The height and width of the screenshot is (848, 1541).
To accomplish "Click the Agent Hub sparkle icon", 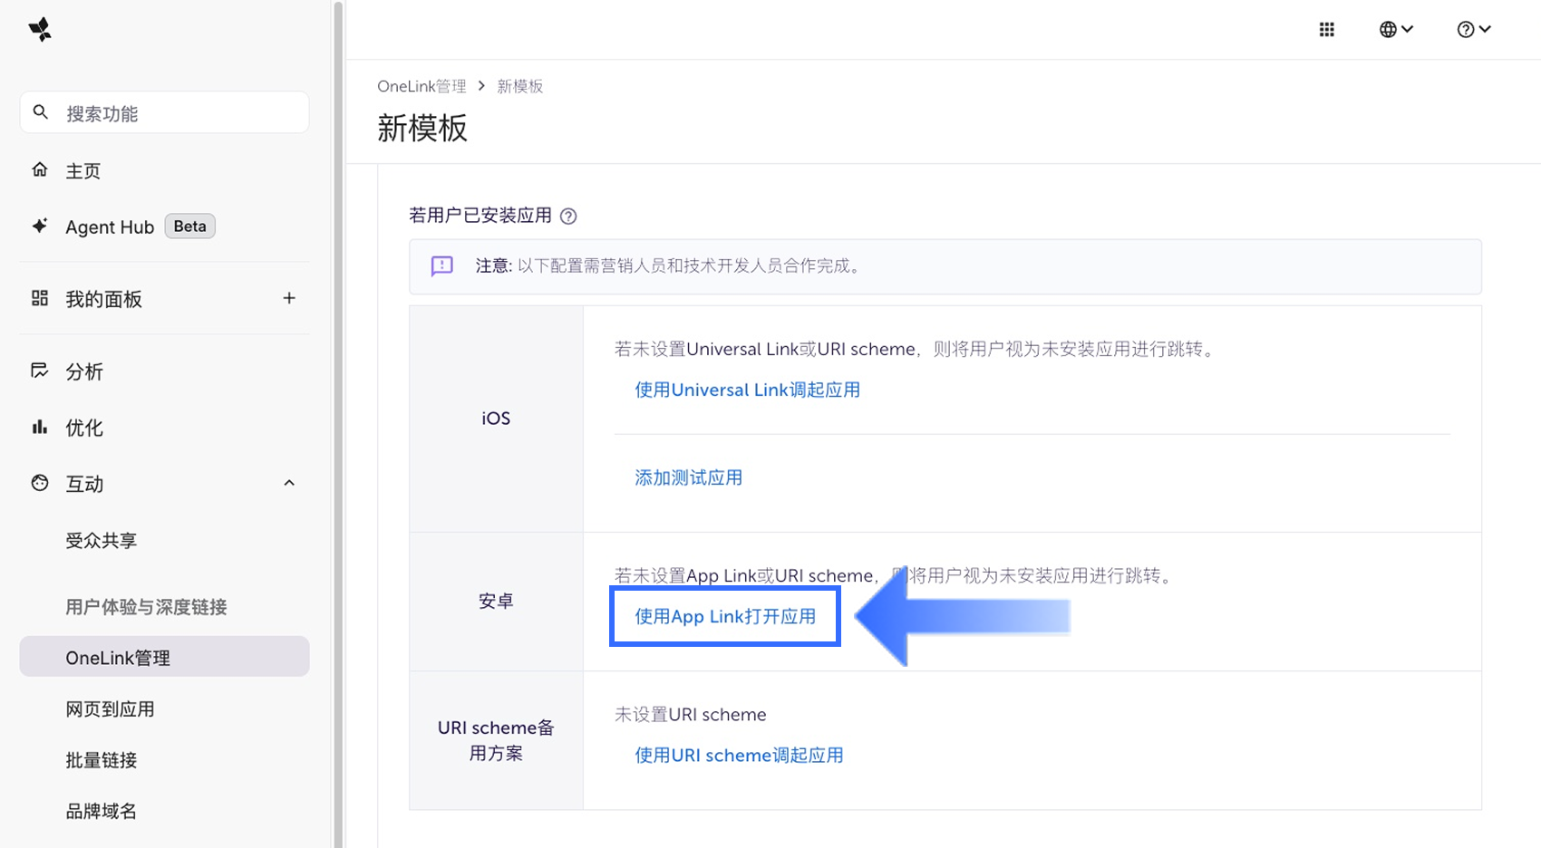I will pyautogui.click(x=40, y=226).
